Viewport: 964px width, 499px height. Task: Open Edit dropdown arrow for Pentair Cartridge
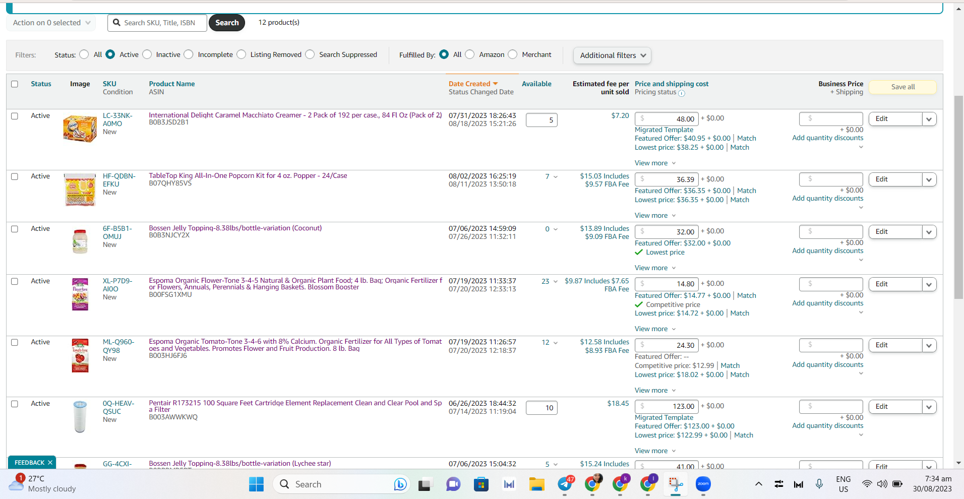[929, 407]
